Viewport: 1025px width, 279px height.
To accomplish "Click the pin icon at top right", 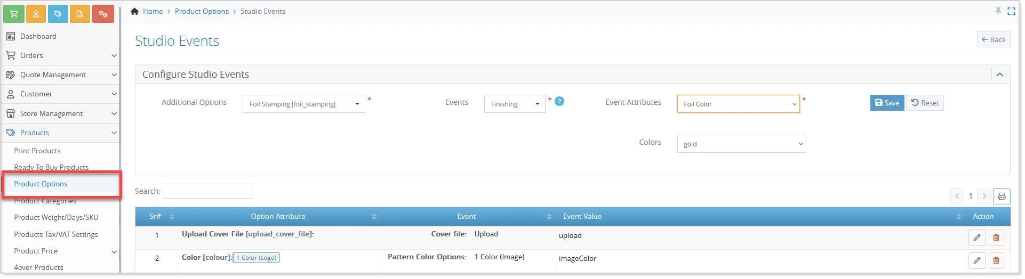I will tap(998, 11).
